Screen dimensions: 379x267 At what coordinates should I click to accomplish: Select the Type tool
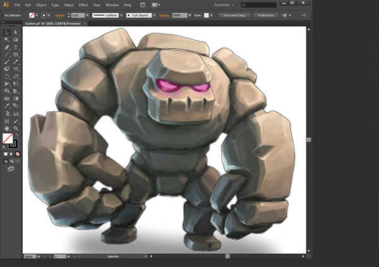click(16, 47)
